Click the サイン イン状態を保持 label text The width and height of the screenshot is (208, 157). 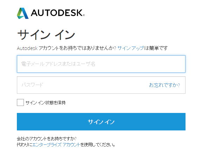tap(46, 102)
